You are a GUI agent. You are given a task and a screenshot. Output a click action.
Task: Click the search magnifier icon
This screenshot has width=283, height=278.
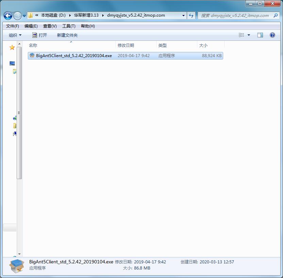(x=276, y=16)
